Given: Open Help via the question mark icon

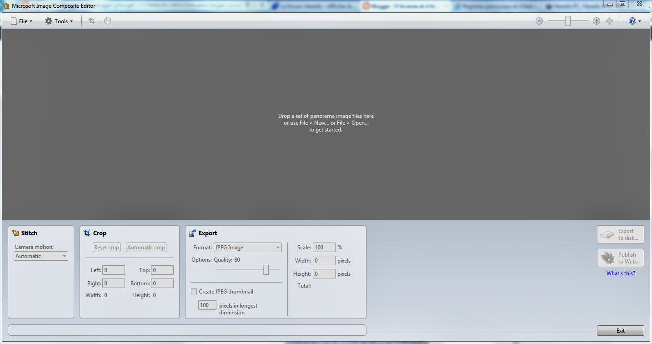Looking at the screenshot, I should coord(632,20).
